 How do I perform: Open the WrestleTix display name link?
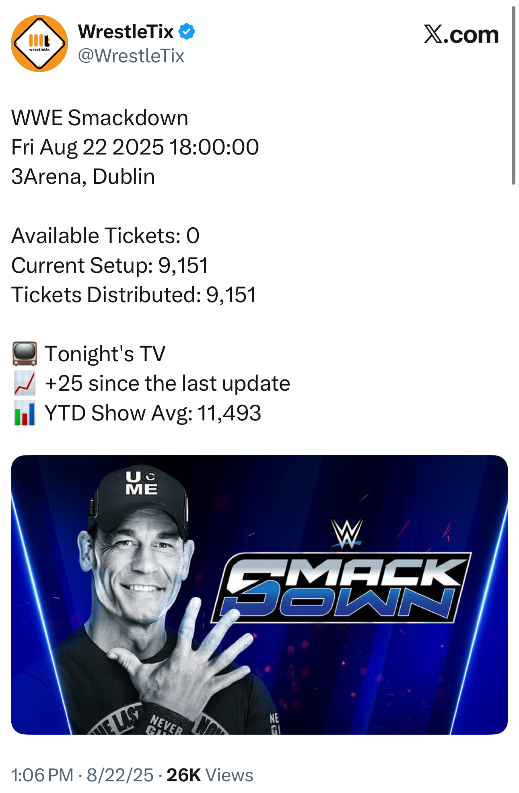coord(126,31)
